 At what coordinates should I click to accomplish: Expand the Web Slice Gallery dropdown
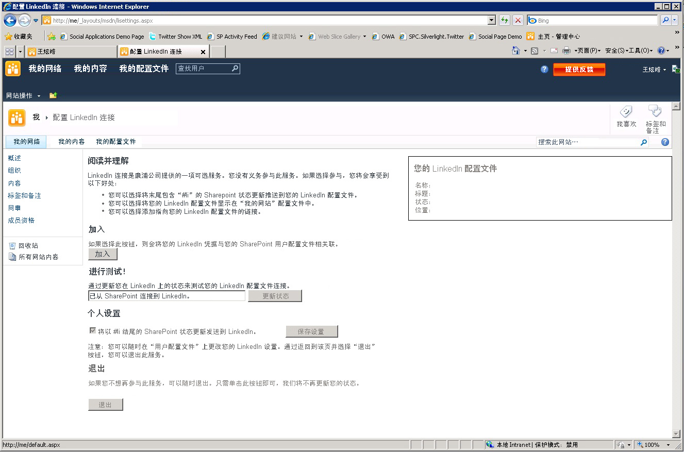pos(365,37)
